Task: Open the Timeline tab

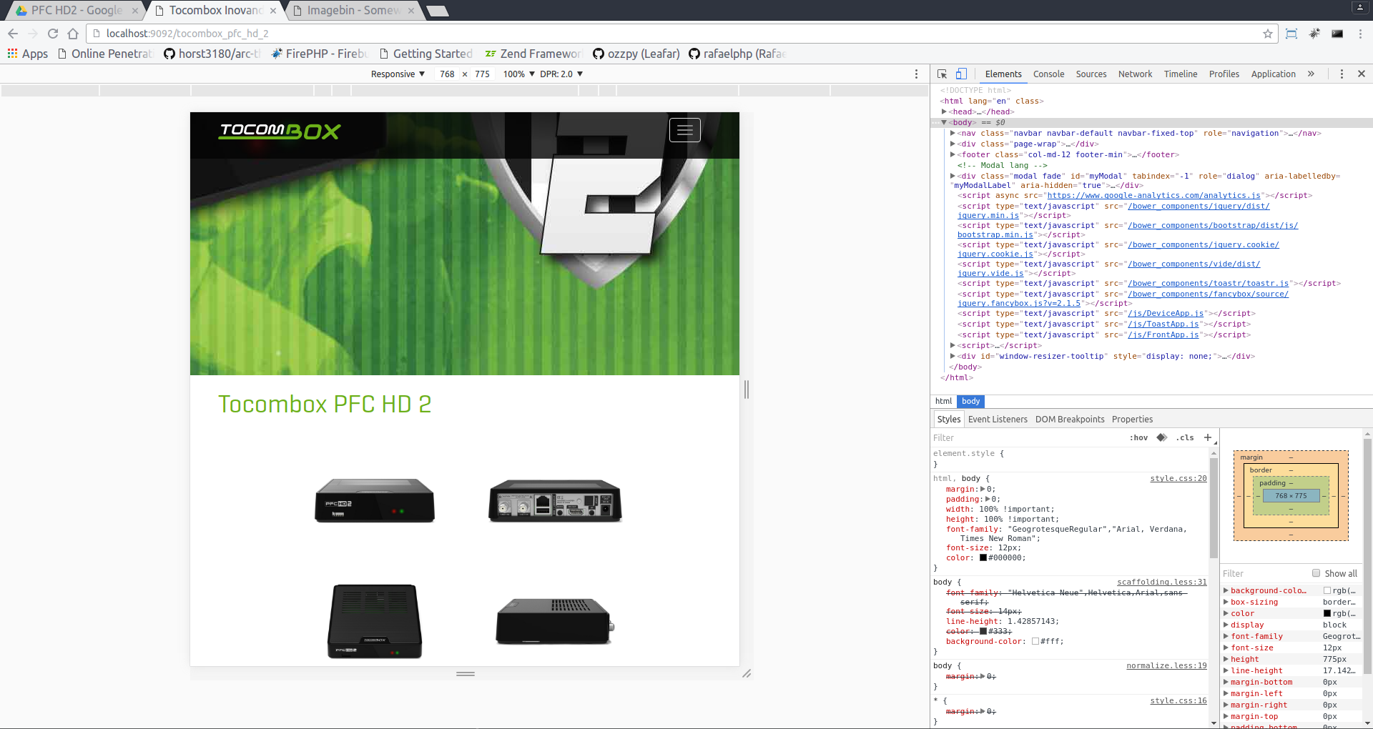Action: point(1181,74)
